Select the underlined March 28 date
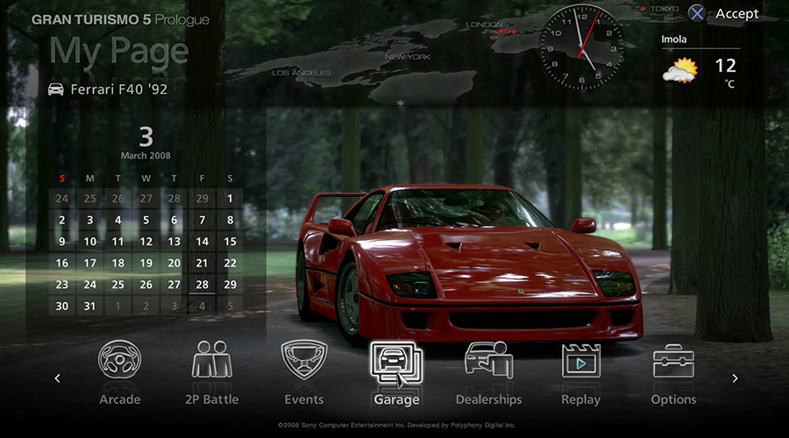Screen dimensions: 789x438 (202, 285)
